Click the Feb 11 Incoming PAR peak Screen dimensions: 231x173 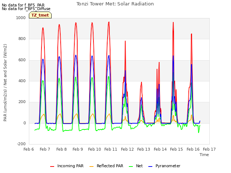(109, 22)
